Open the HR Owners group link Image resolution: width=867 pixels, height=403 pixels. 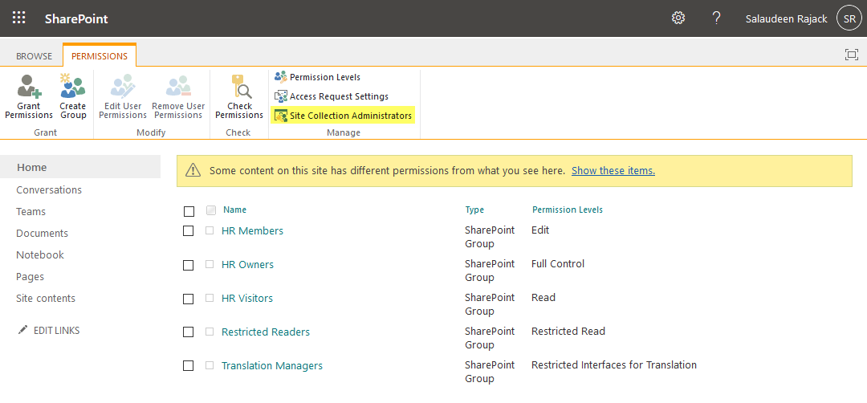[x=247, y=264]
